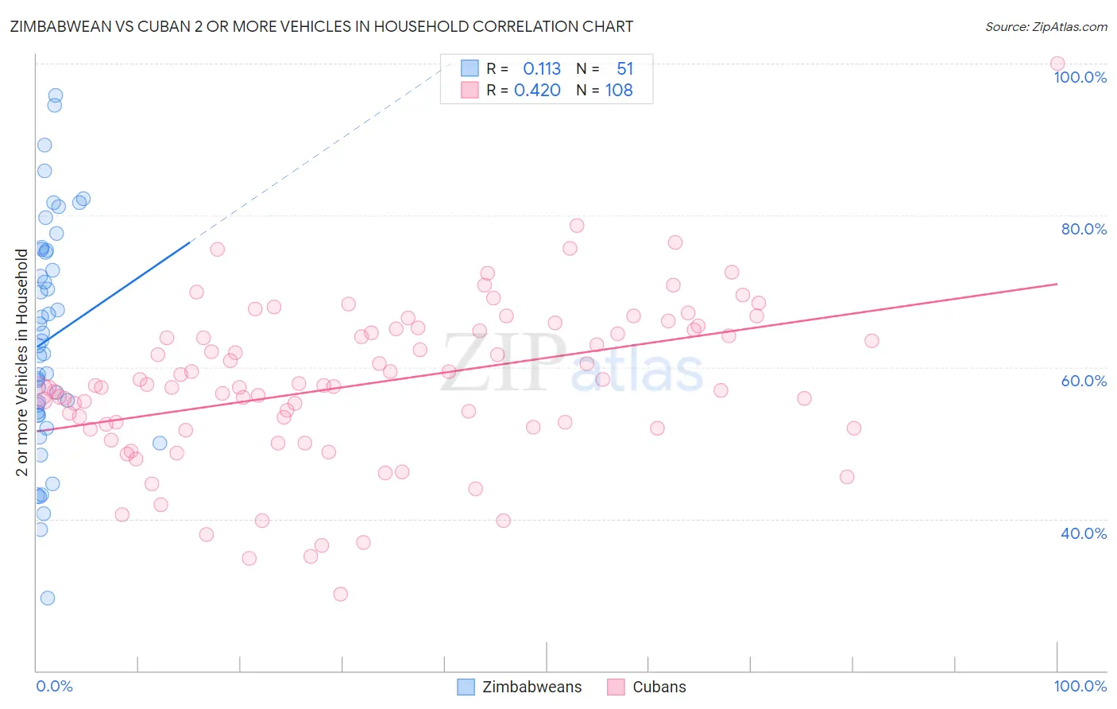
Task: Click the R value 0.113 in legend
Action: coord(542,68)
